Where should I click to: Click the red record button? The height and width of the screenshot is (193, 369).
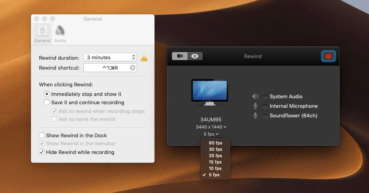pyautogui.click(x=328, y=57)
